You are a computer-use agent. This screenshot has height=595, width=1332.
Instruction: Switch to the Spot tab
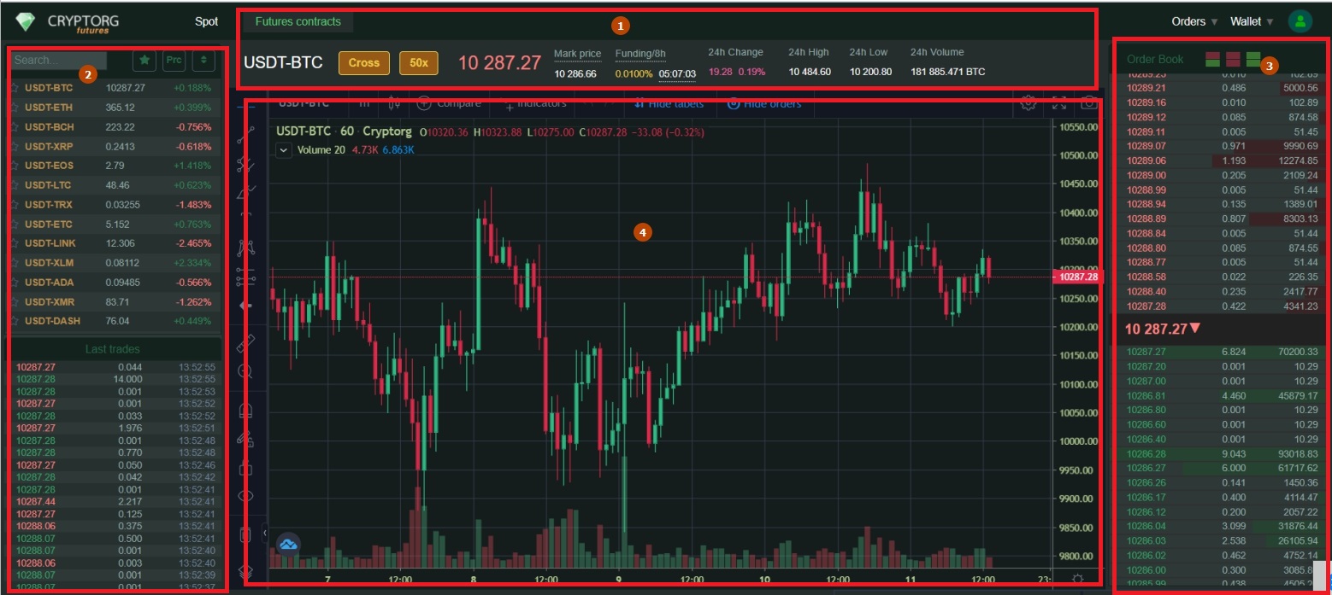pos(205,20)
